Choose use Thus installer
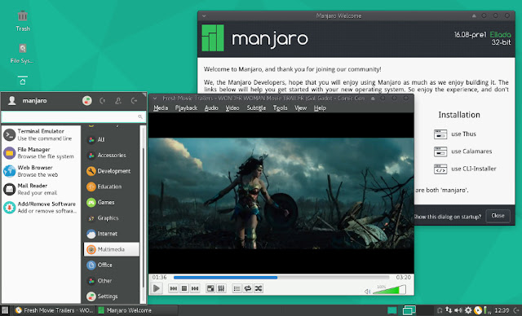The height and width of the screenshot is (316, 522). (x=455, y=134)
